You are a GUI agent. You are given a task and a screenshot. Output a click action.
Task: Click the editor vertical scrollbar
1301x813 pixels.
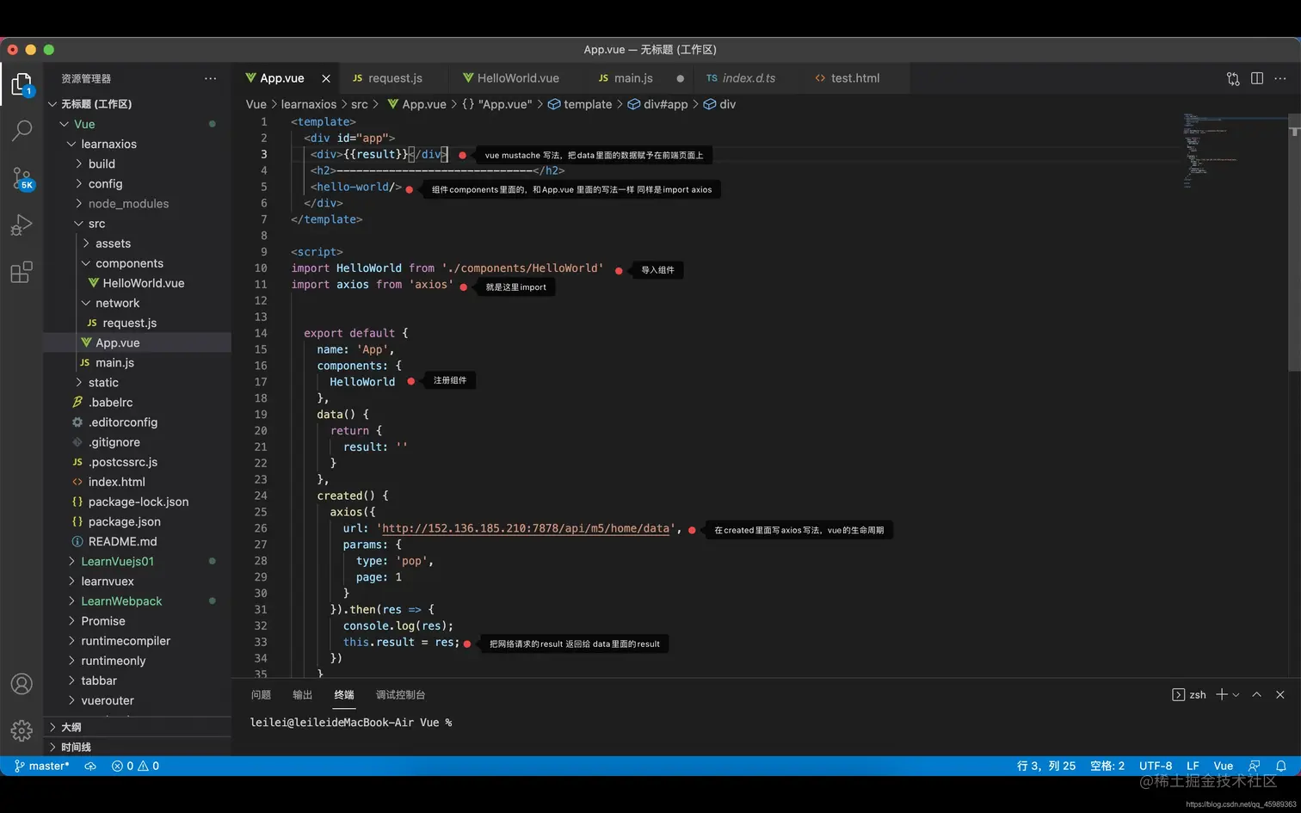tap(1294, 241)
